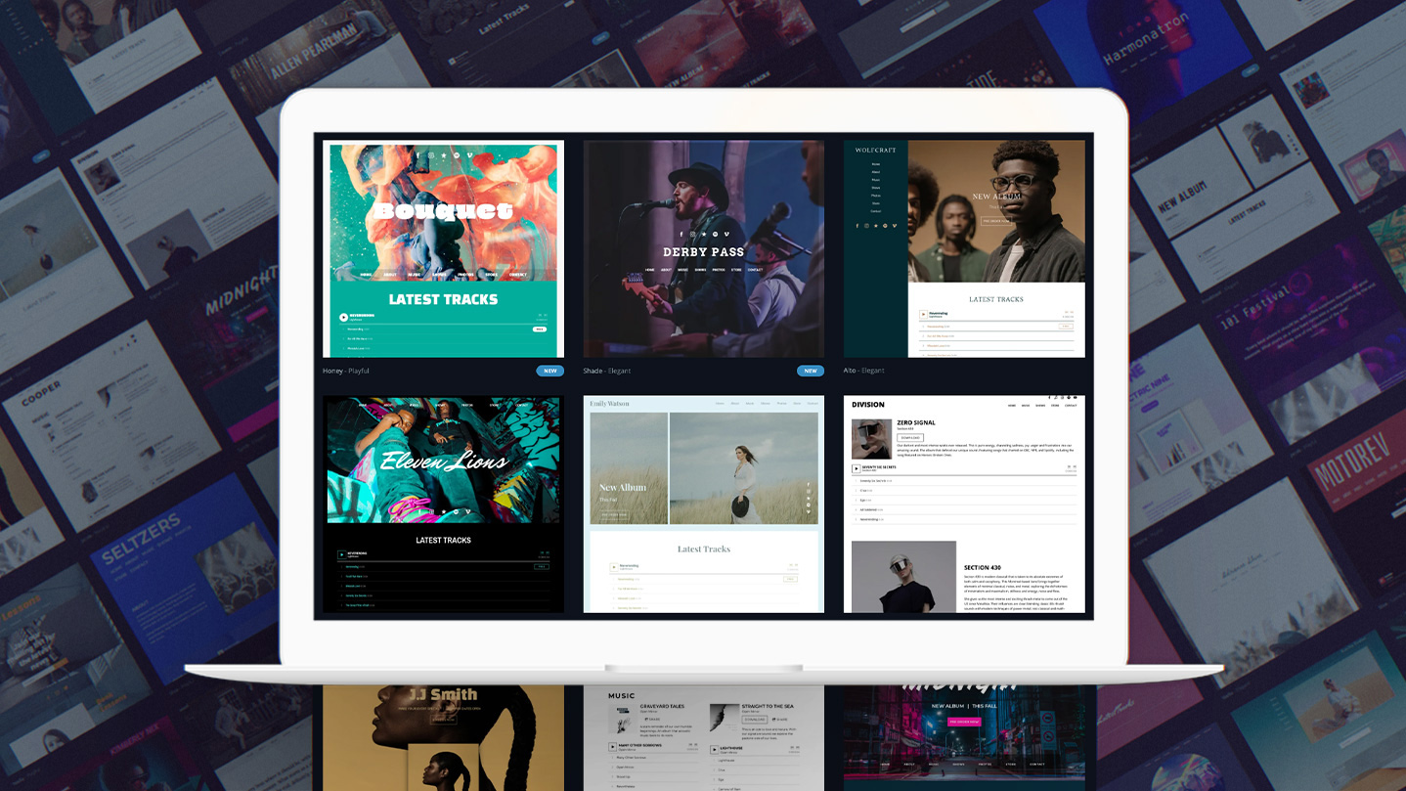Click the 'Honey - Playful' label
Screen dimensions: 1406x791
[x=346, y=371]
